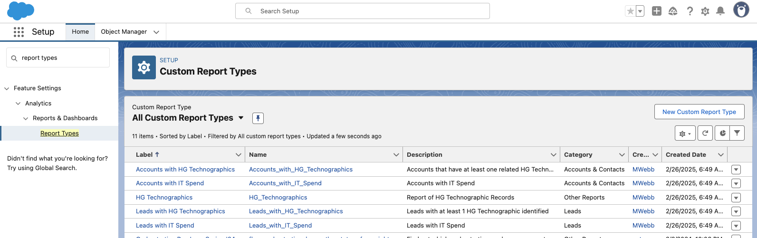This screenshot has height=238, width=757.
Task: Open the Created By column actions chevron
Action: pyautogui.click(x=655, y=155)
